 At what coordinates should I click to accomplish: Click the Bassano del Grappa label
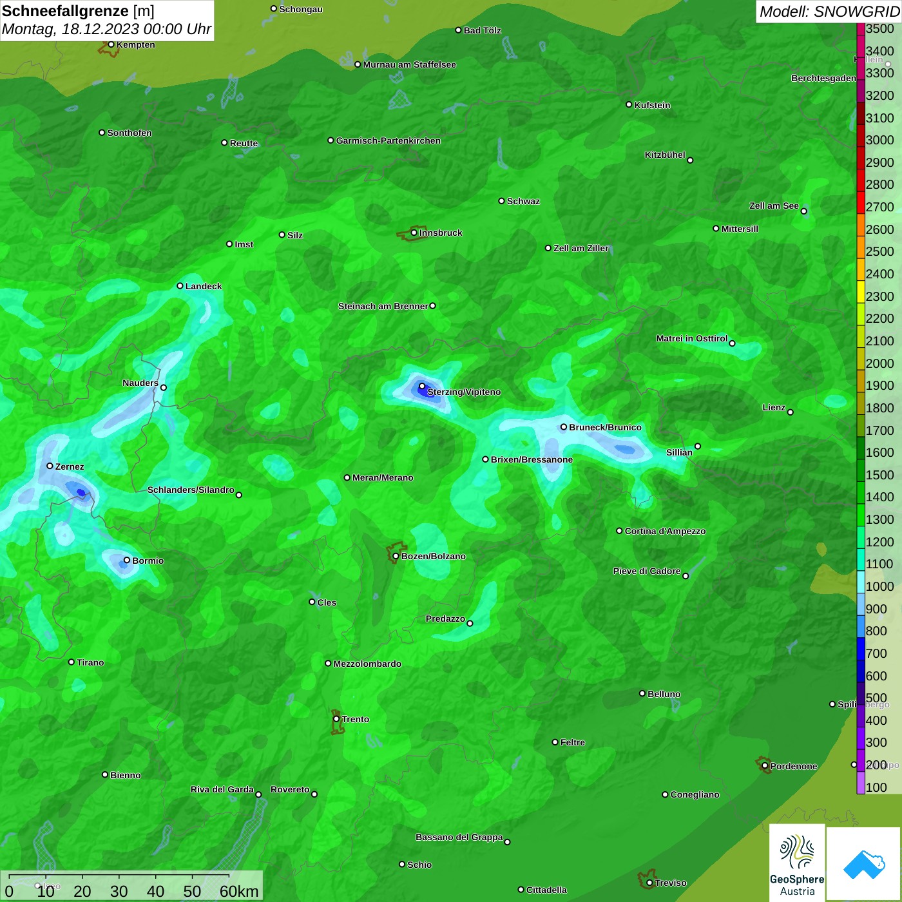459,837
